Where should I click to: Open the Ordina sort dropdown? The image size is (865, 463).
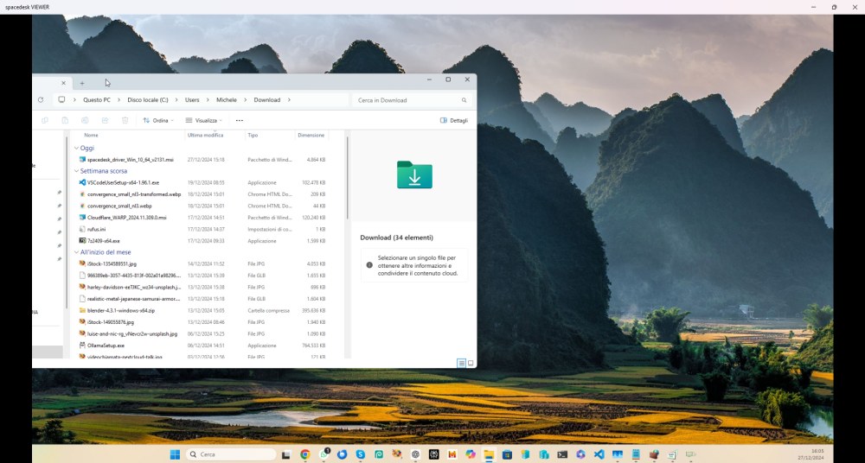click(158, 121)
